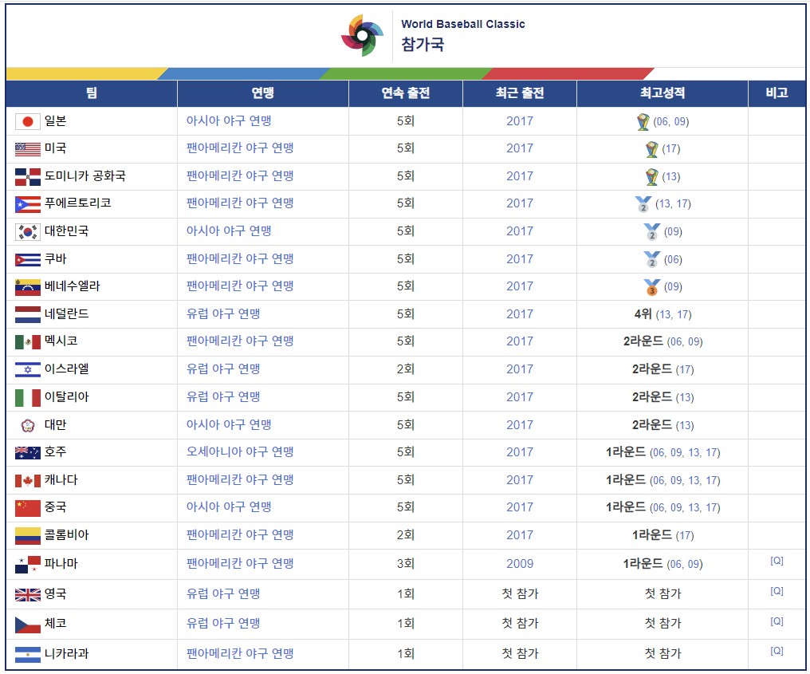Open 아시아 야구 연맹 link in 일본 row

click(x=229, y=121)
